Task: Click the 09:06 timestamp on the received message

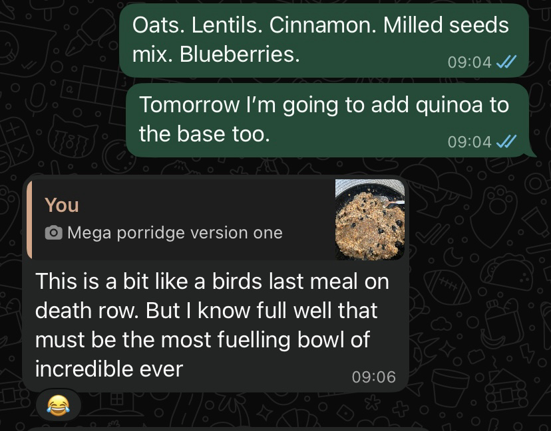Action: [x=373, y=377]
